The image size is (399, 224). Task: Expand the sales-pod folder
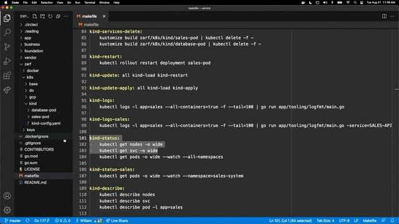click(40, 117)
